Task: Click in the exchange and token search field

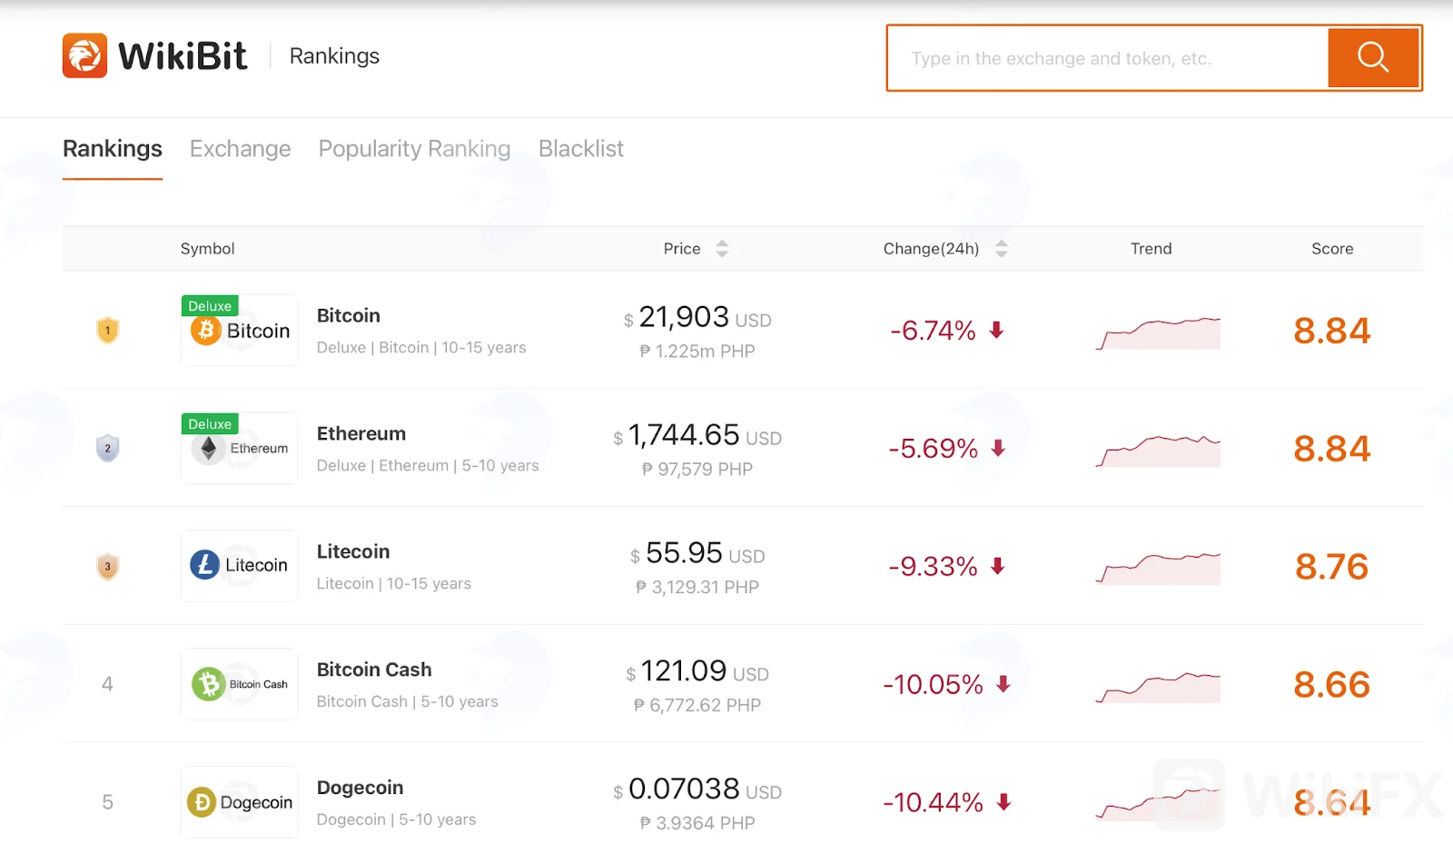Action: point(1107,58)
